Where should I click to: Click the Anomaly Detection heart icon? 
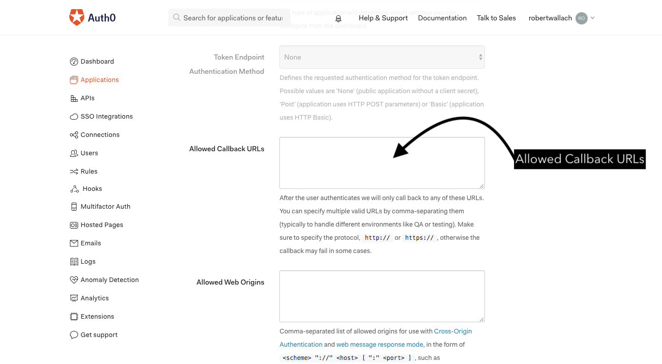tap(74, 280)
